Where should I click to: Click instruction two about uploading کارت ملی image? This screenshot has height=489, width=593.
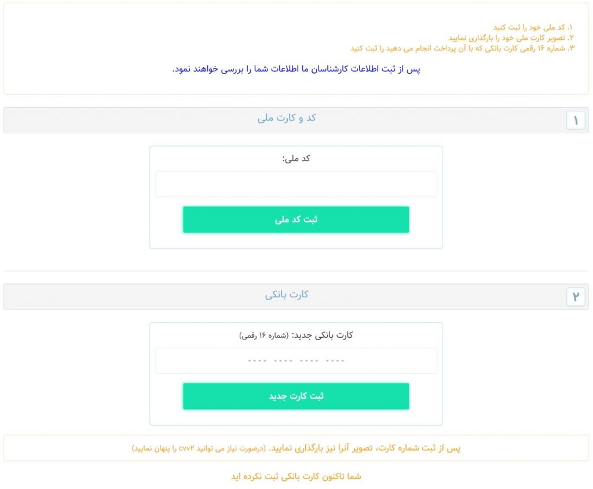point(511,38)
